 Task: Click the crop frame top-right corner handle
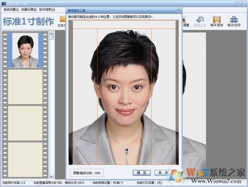pos(176,20)
